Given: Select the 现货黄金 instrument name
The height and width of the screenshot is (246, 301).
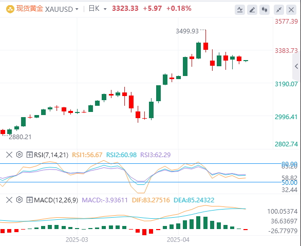Looking at the screenshot, I should click(x=30, y=9).
